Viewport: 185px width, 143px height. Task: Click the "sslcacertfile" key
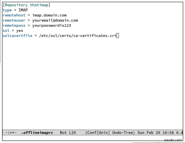click(17, 36)
